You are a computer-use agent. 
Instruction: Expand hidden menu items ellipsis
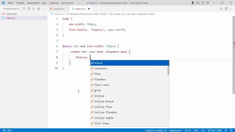[79, 3]
